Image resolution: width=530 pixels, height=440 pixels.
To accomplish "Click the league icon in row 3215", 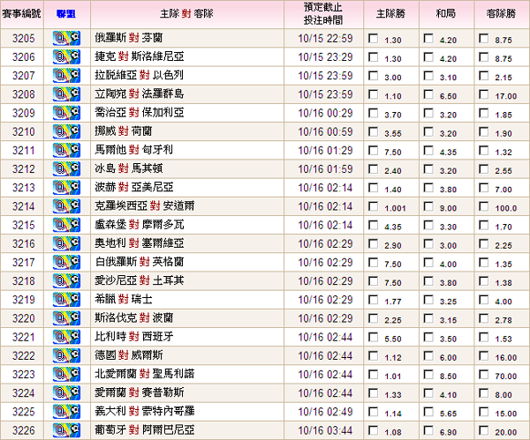I will coord(66,225).
